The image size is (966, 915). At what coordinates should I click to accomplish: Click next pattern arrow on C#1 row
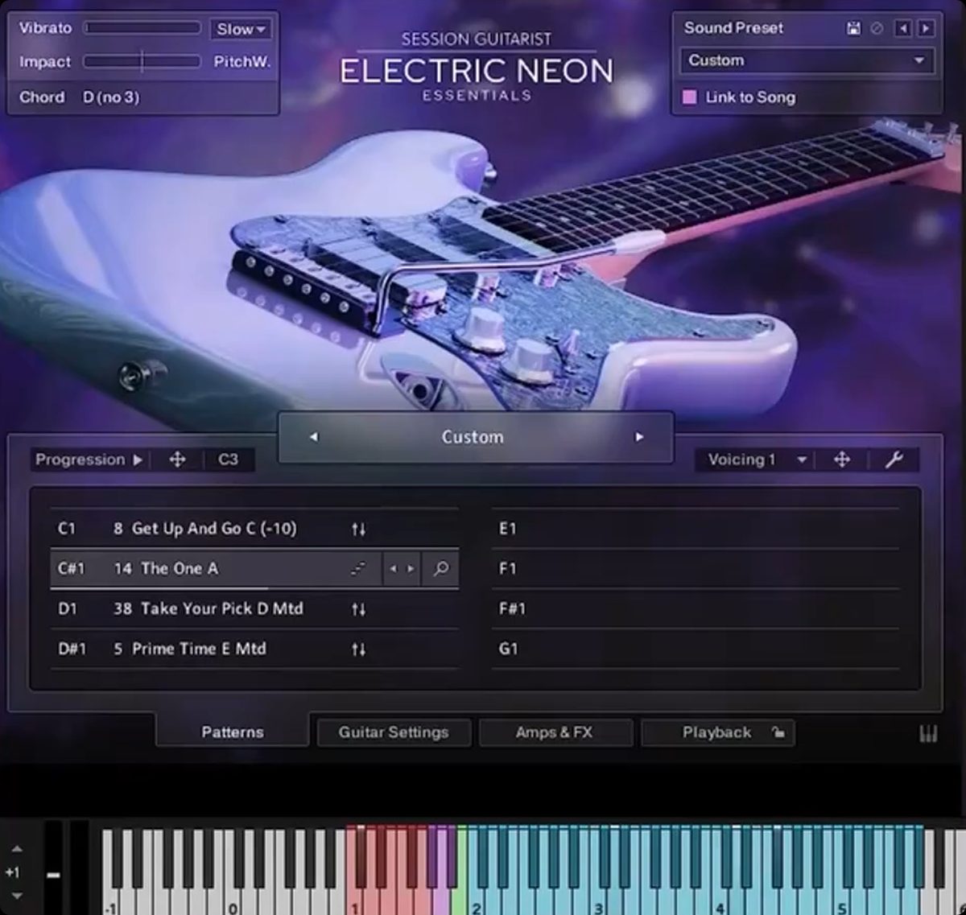(x=411, y=569)
